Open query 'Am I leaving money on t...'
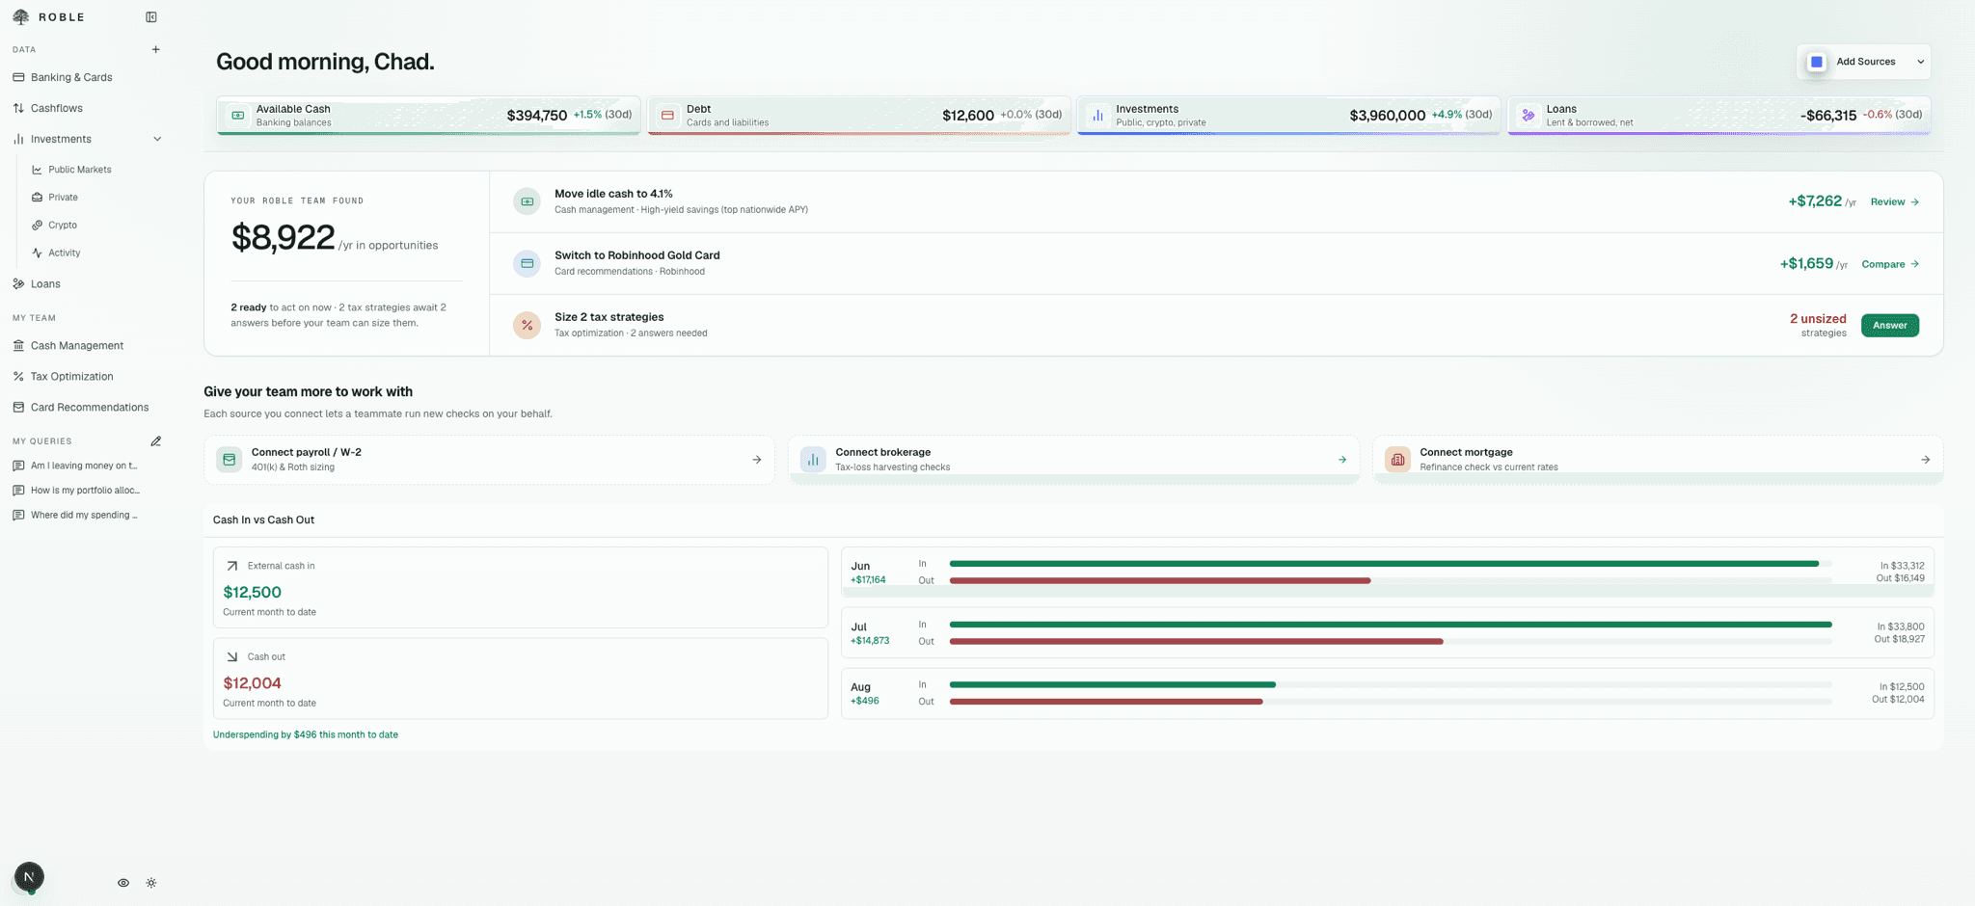The width and height of the screenshot is (1975, 906). pos(85,466)
